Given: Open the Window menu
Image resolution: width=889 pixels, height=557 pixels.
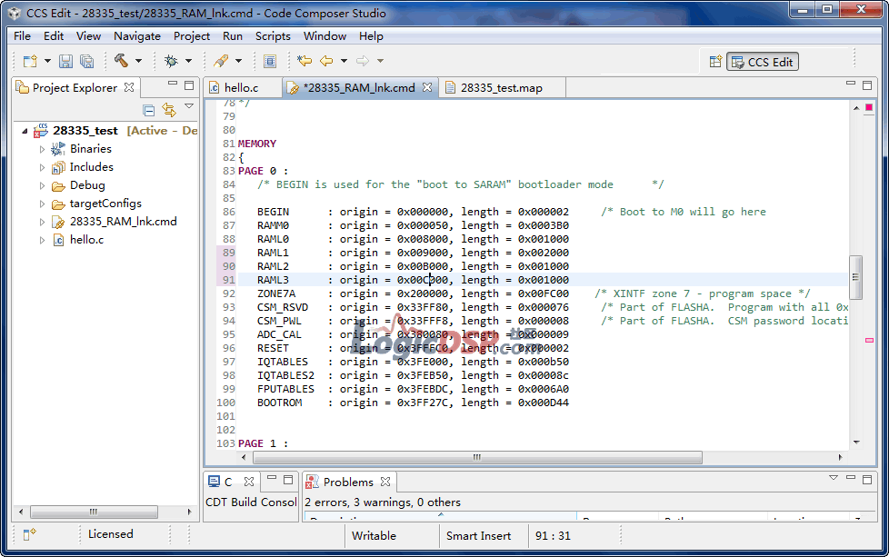Looking at the screenshot, I should click(325, 35).
